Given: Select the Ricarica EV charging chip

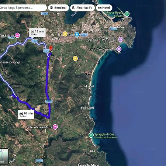Looking at the screenshot, I should coord(82,8).
